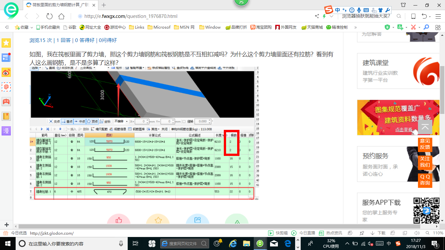The image size is (445, 250).
Task: Open mobile device view icon
Action: click(413, 16)
